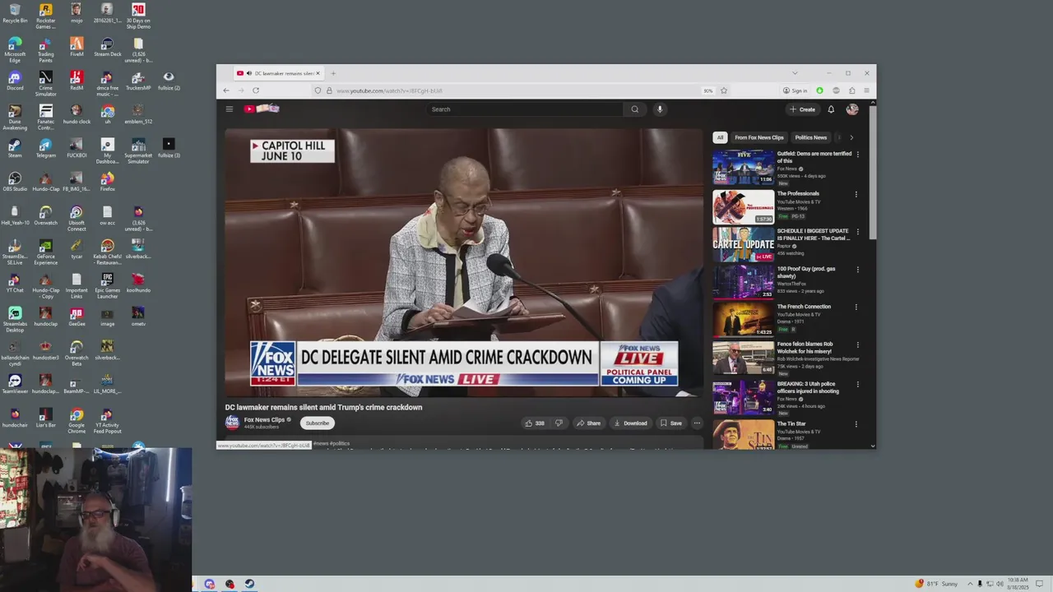Select the Telegram desktop shortcut
Screen dimensions: 1053x592
click(x=45, y=148)
